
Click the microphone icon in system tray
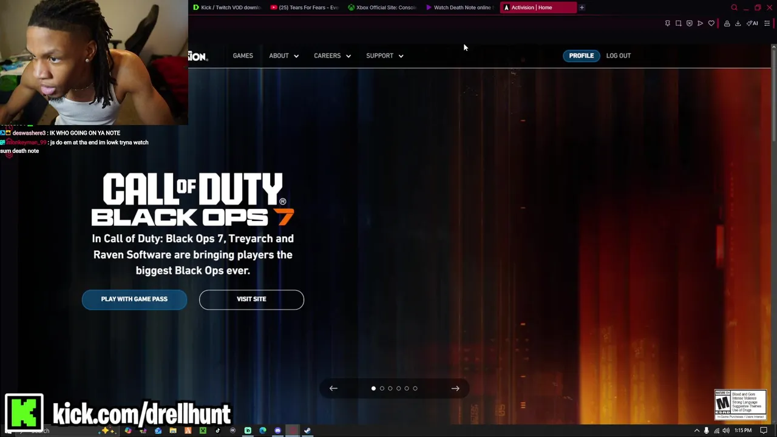707,430
